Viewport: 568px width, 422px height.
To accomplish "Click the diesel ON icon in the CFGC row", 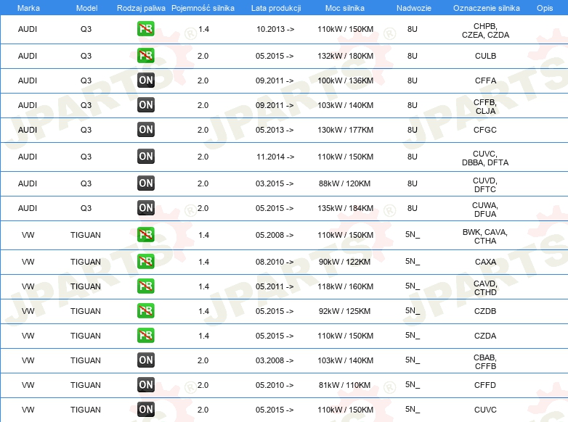I will (x=145, y=130).
